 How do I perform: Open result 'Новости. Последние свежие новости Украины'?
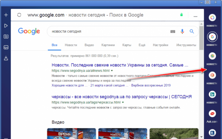120,65
